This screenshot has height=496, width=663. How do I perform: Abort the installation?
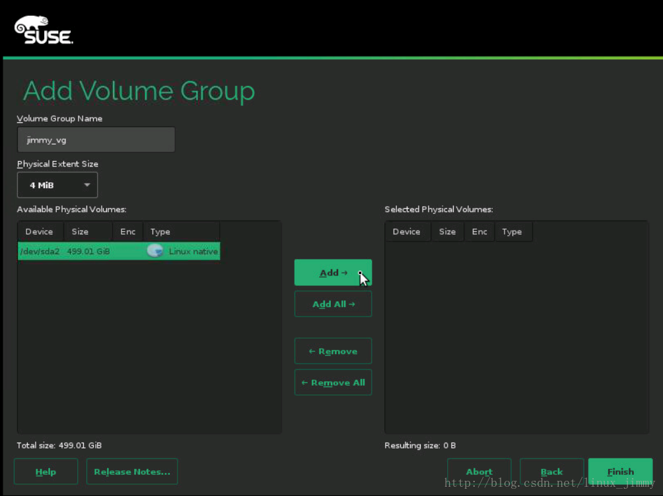tap(479, 472)
